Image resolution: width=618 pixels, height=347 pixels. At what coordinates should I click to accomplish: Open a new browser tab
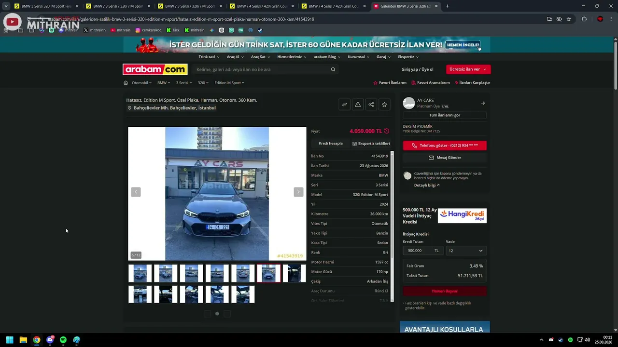(447, 6)
